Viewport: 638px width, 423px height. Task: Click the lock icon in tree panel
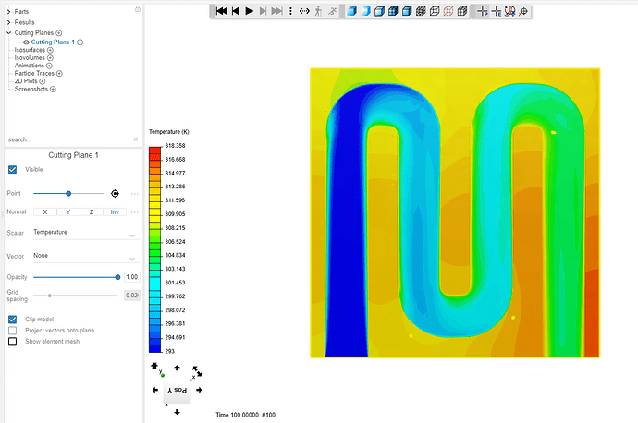pyautogui.click(x=138, y=9)
